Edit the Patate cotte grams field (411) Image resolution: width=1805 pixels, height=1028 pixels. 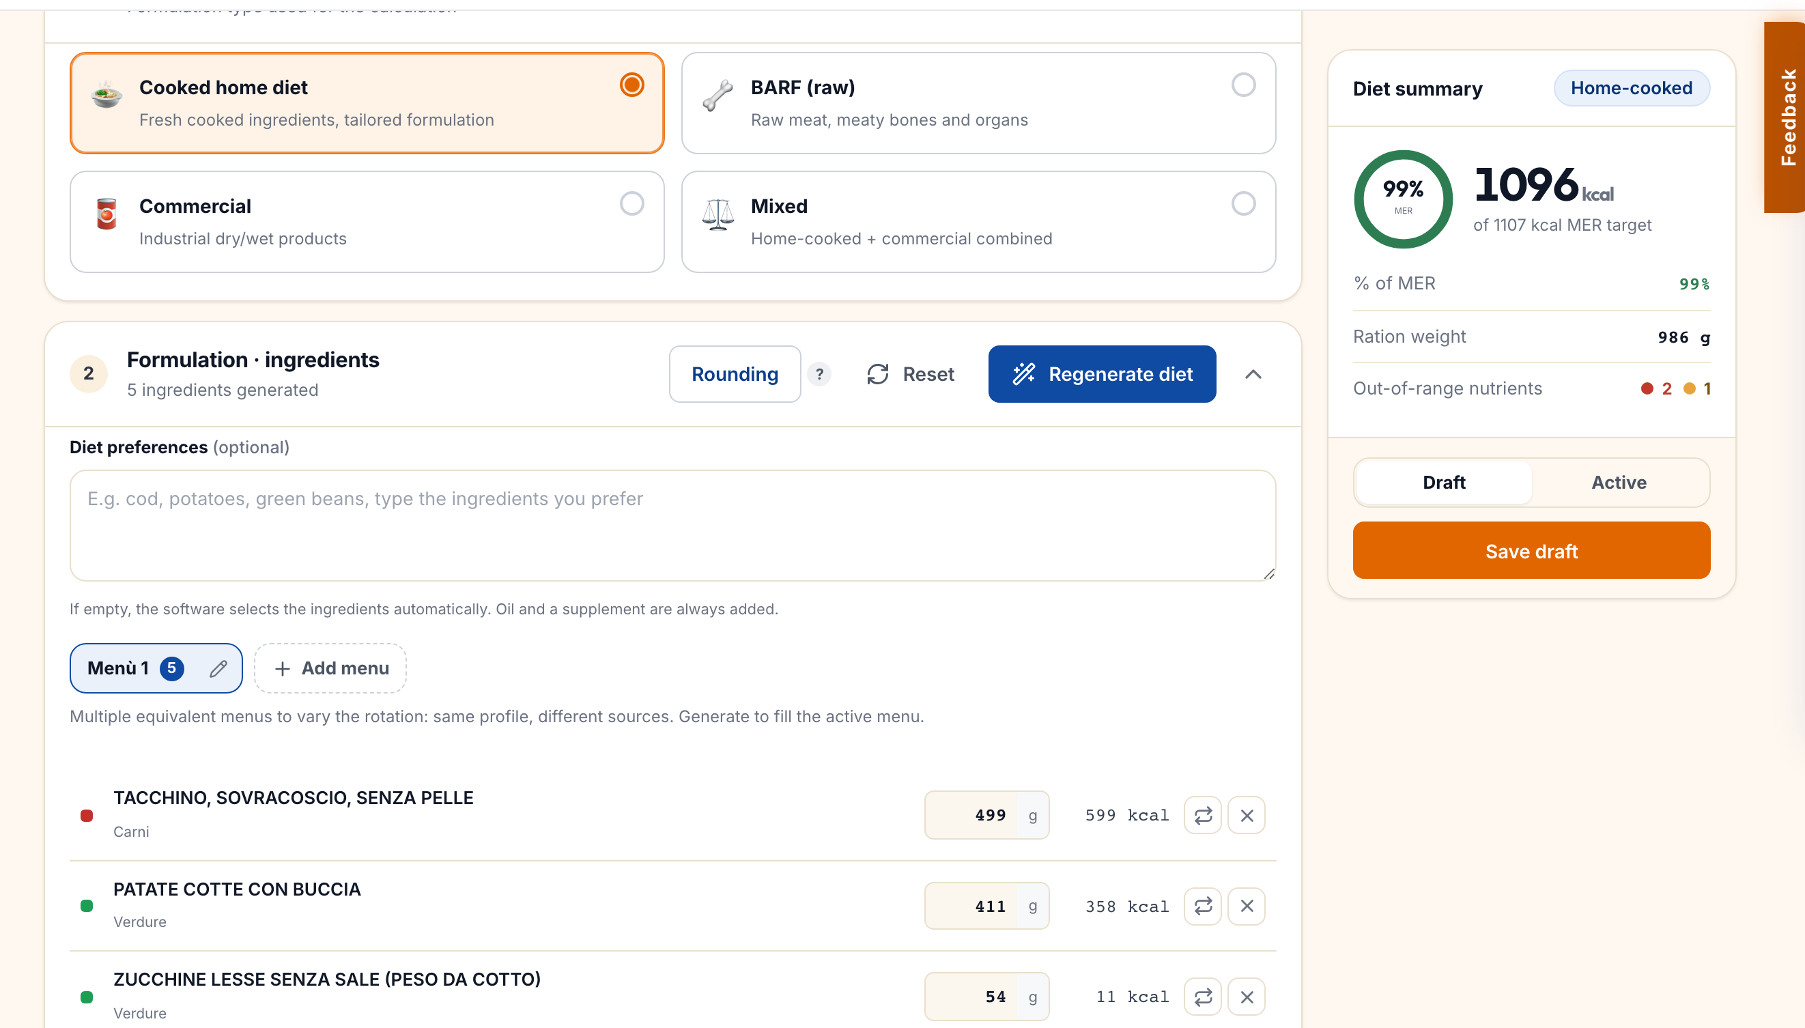(986, 906)
